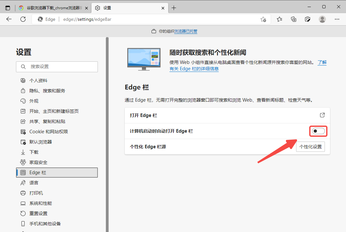
Task: Open a new tab
Action: pos(174,8)
